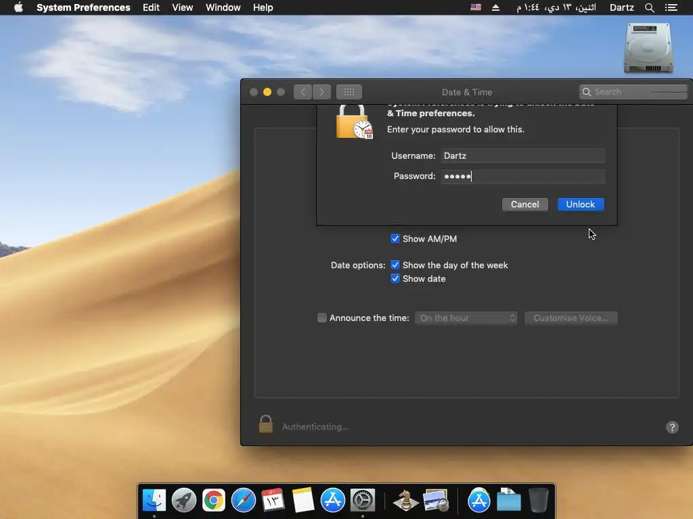Click the Password field
693x519 pixels.
tap(523, 176)
